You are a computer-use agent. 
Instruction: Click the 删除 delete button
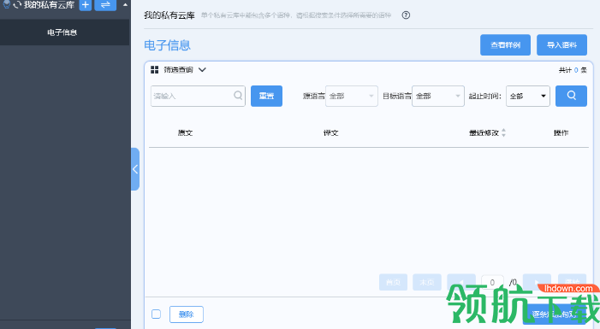pyautogui.click(x=187, y=314)
